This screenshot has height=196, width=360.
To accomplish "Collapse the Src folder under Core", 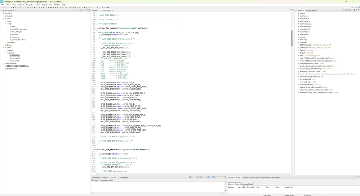I will pos(6,24).
